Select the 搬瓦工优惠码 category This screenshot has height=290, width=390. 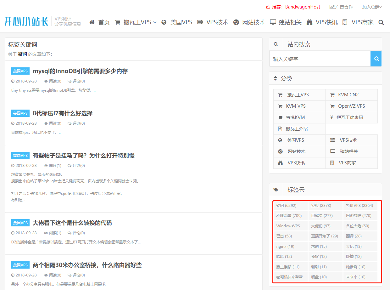pyautogui.click(x=349, y=117)
